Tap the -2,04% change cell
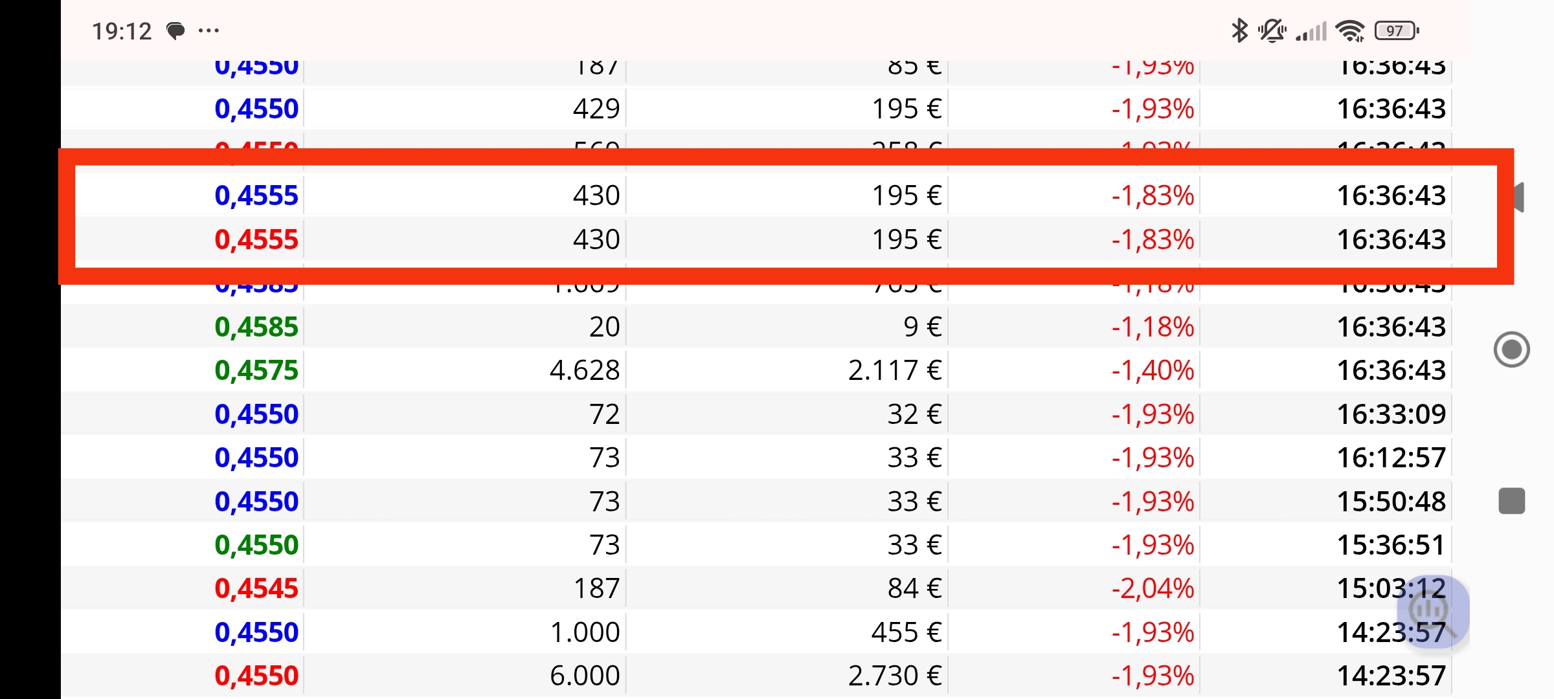Screen dimensions: 1554x699 (x=1153, y=588)
